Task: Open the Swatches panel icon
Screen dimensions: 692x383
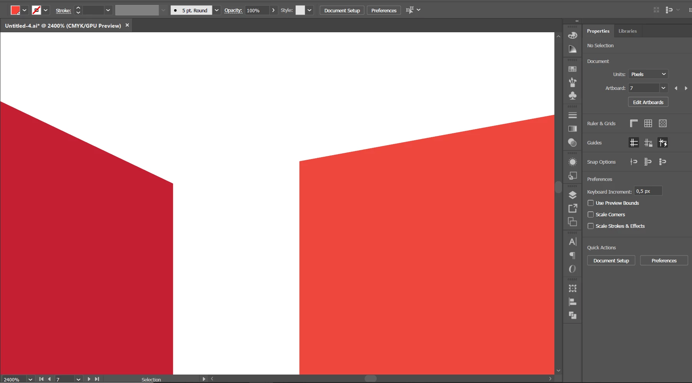Action: click(x=572, y=69)
